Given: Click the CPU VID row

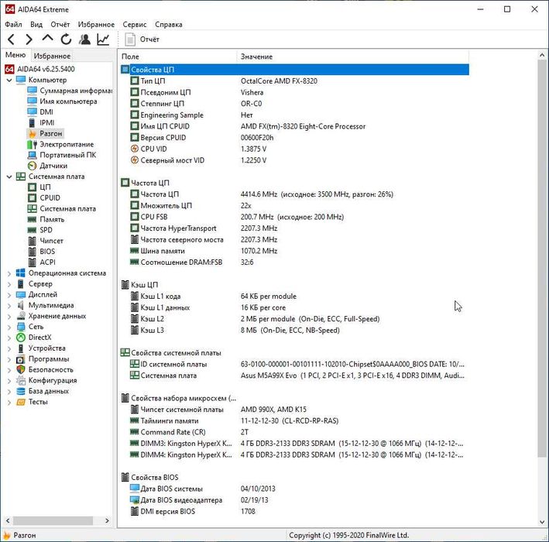Looking at the screenshot, I should pyautogui.click(x=294, y=149).
